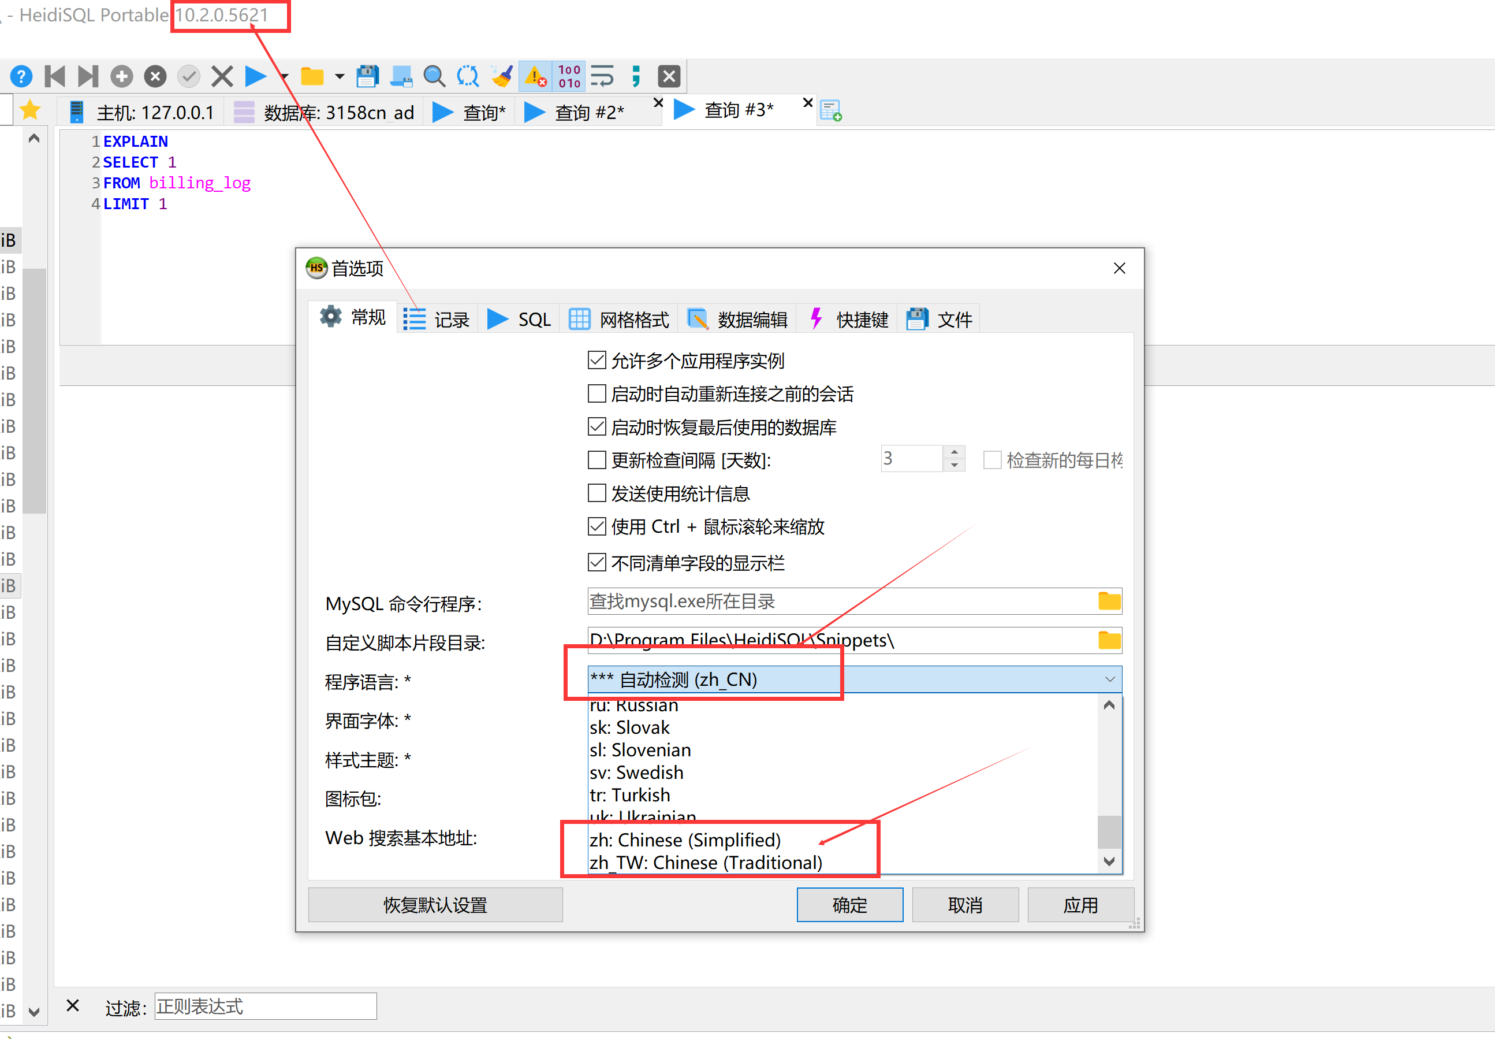Switch to the 查询* tab
The height and width of the screenshot is (1040, 1495).
[469, 112]
